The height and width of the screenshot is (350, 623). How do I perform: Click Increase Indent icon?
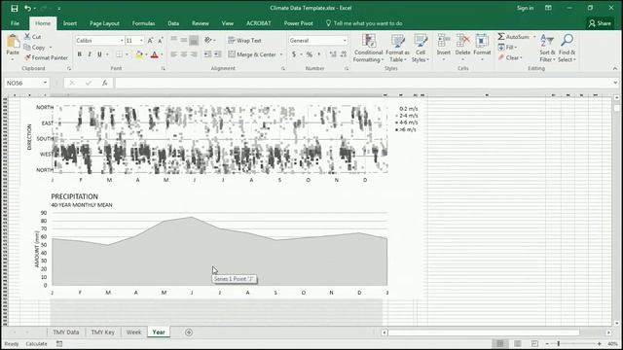(x=217, y=54)
